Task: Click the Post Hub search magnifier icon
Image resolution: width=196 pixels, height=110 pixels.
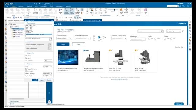Action: point(162,31)
